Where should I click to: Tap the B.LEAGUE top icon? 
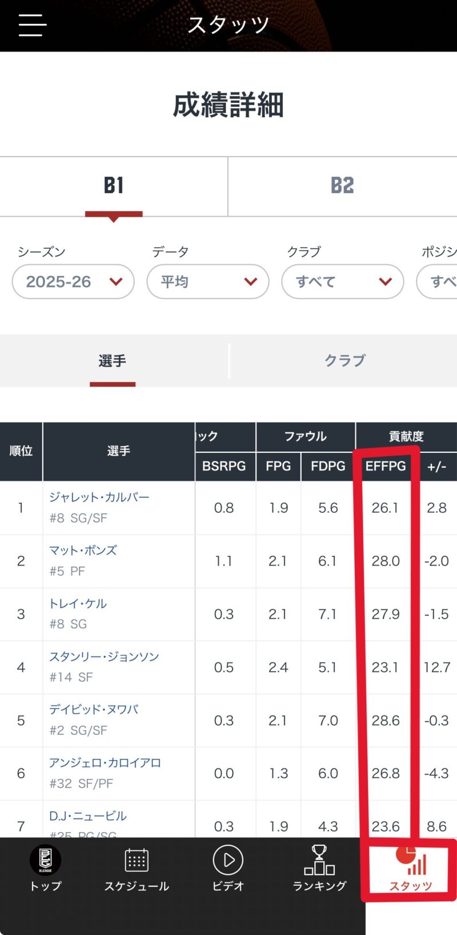pos(45,860)
